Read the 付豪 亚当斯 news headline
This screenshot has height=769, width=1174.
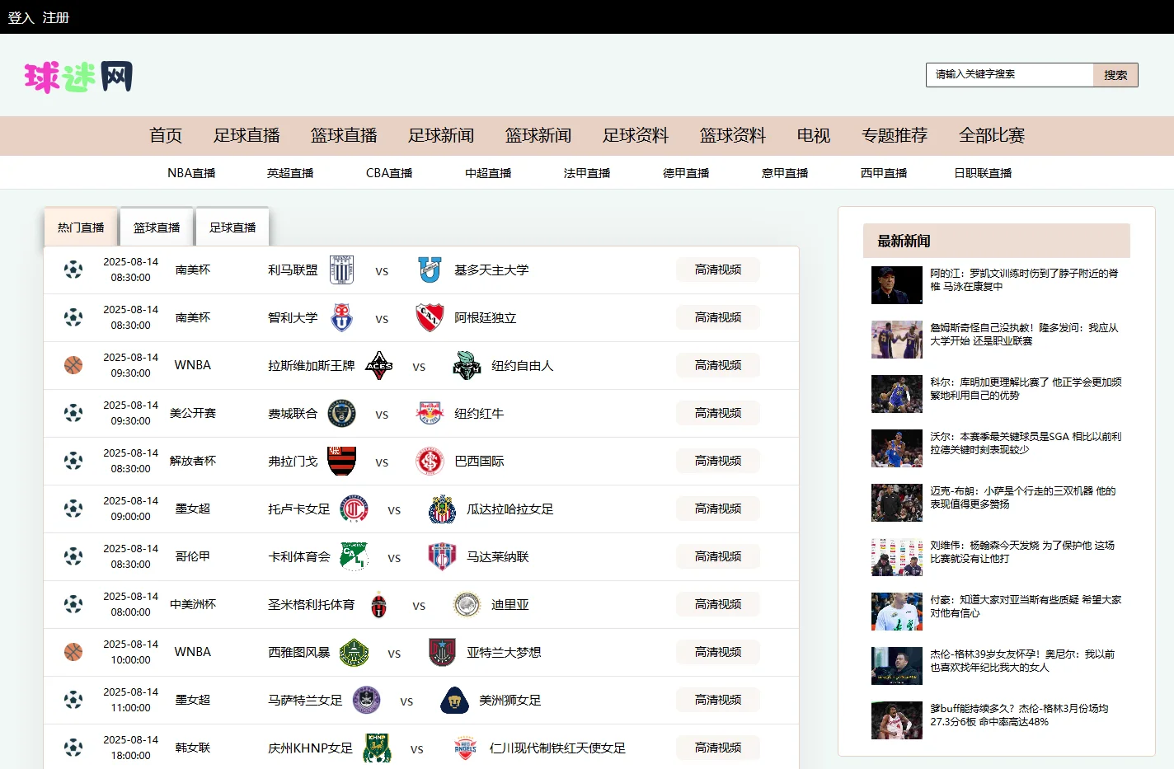pyautogui.click(x=1026, y=607)
